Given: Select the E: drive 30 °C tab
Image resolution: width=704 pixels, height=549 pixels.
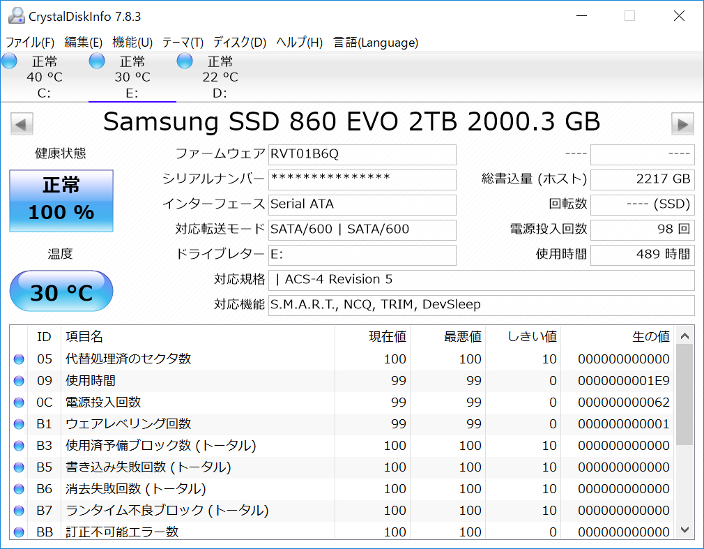Looking at the screenshot, I should [x=132, y=77].
